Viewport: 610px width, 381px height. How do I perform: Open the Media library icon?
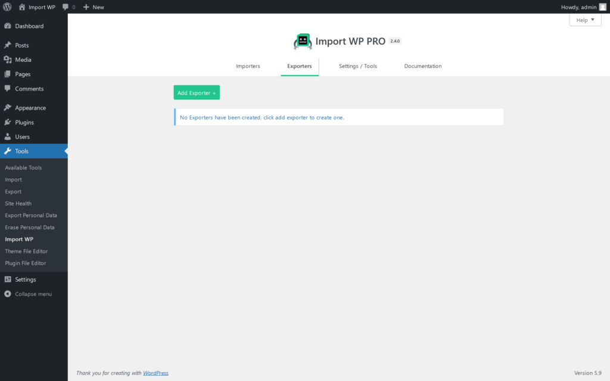coord(8,60)
